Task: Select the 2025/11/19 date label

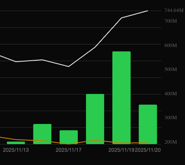Action: coord(121,150)
